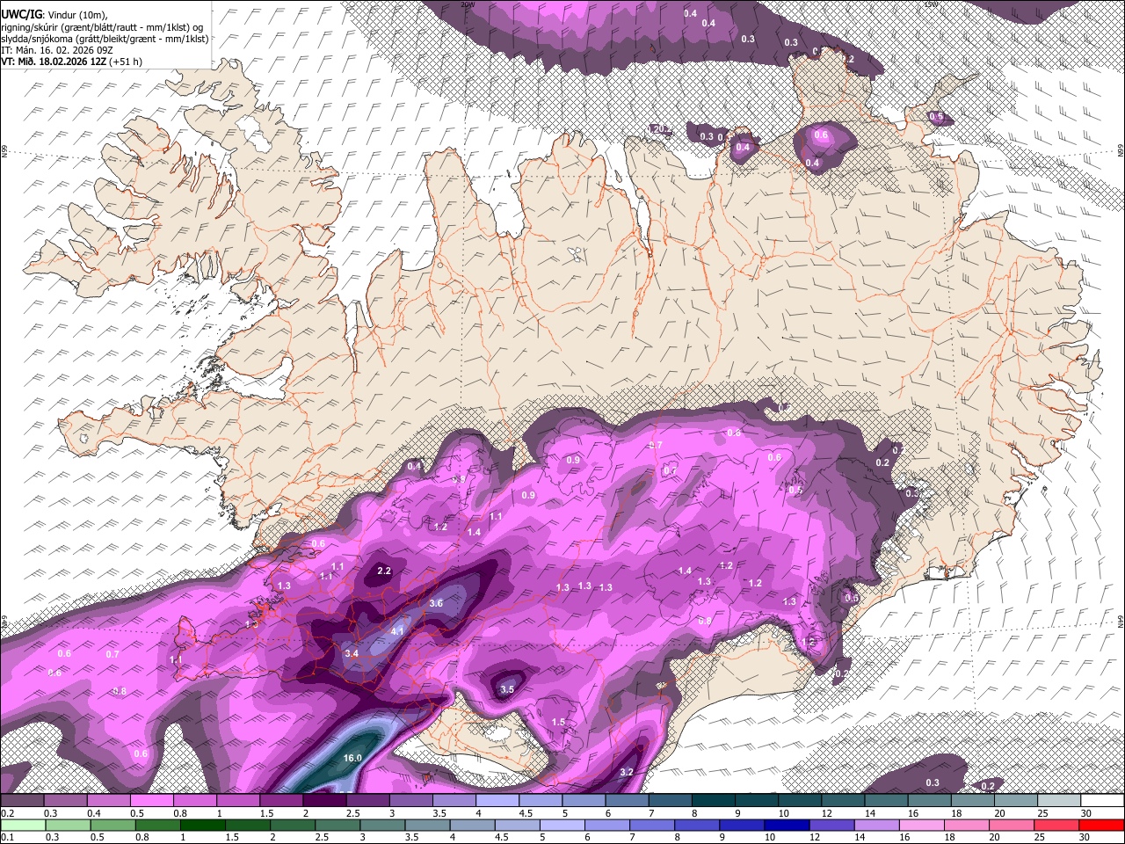Click the 'VT: Mið. 18.02.2026 12Z (+51 h)' line

(71, 62)
